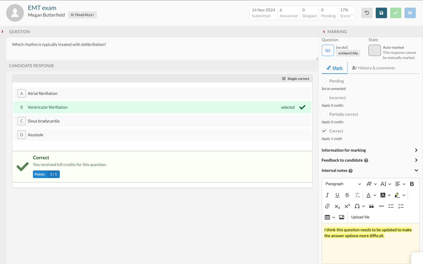Select the Mark tab

(x=335, y=68)
